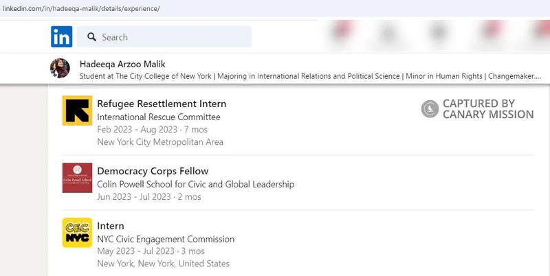Click the magnifier icon in the search box
Screen dimensions: 550x276
pos(92,37)
